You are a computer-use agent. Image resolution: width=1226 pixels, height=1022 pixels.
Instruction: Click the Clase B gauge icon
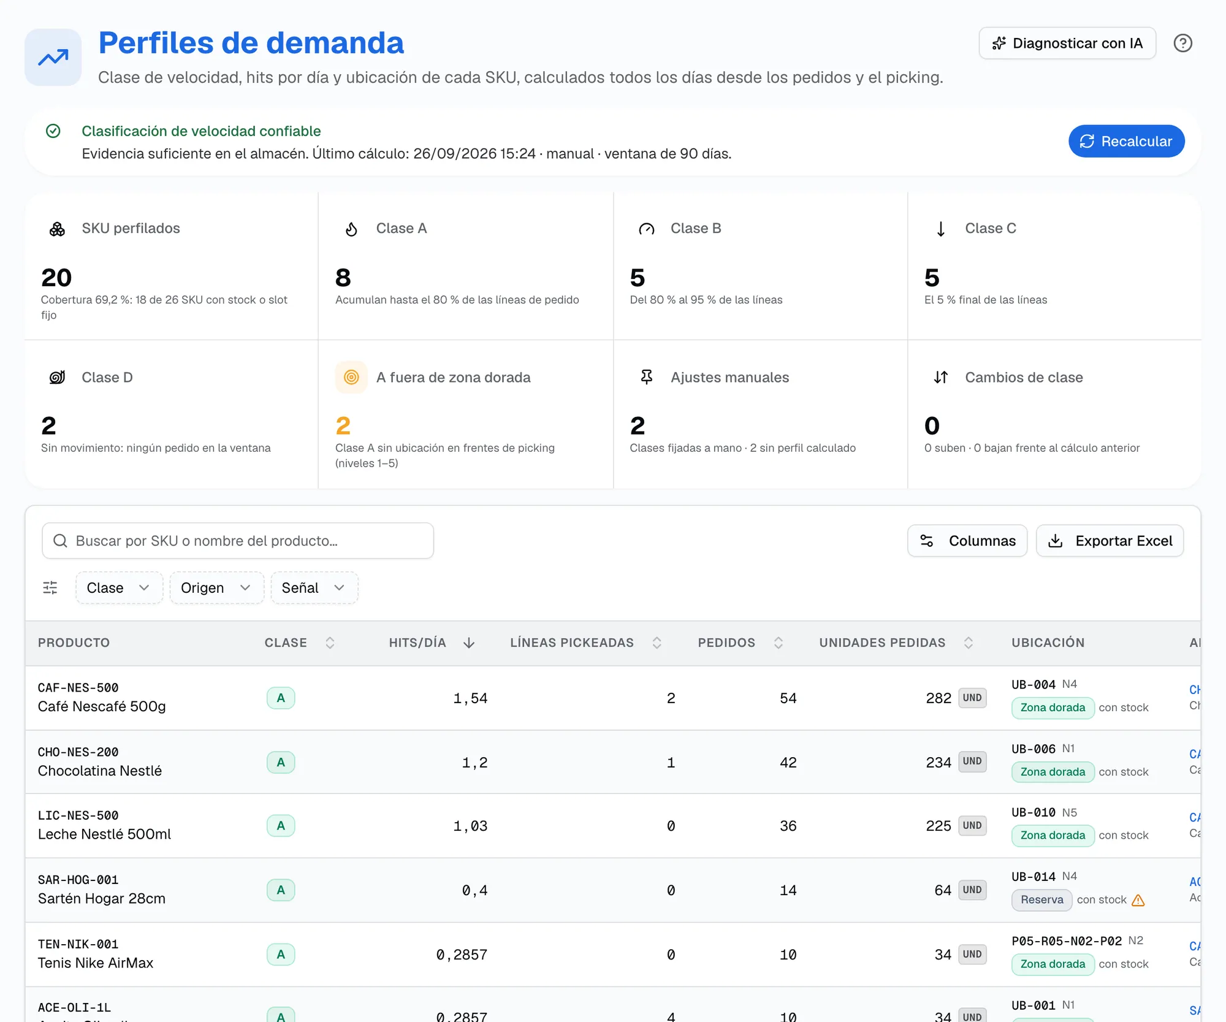click(646, 229)
